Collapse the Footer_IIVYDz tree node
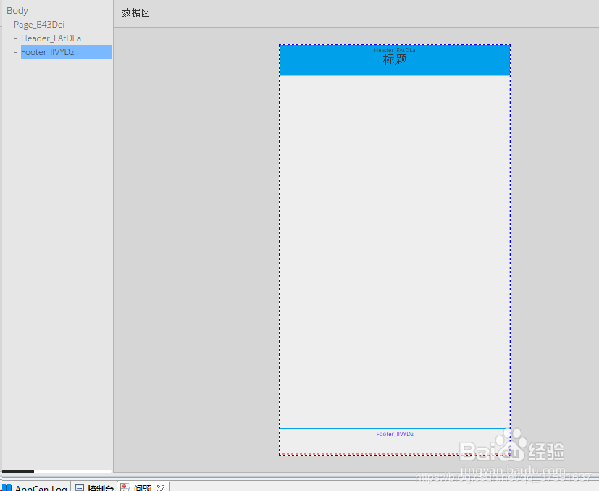Screen dimensions: 599x491 pos(16,52)
